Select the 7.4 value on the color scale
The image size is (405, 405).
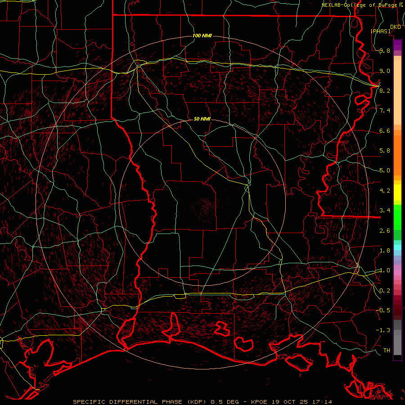pyautogui.click(x=385, y=111)
